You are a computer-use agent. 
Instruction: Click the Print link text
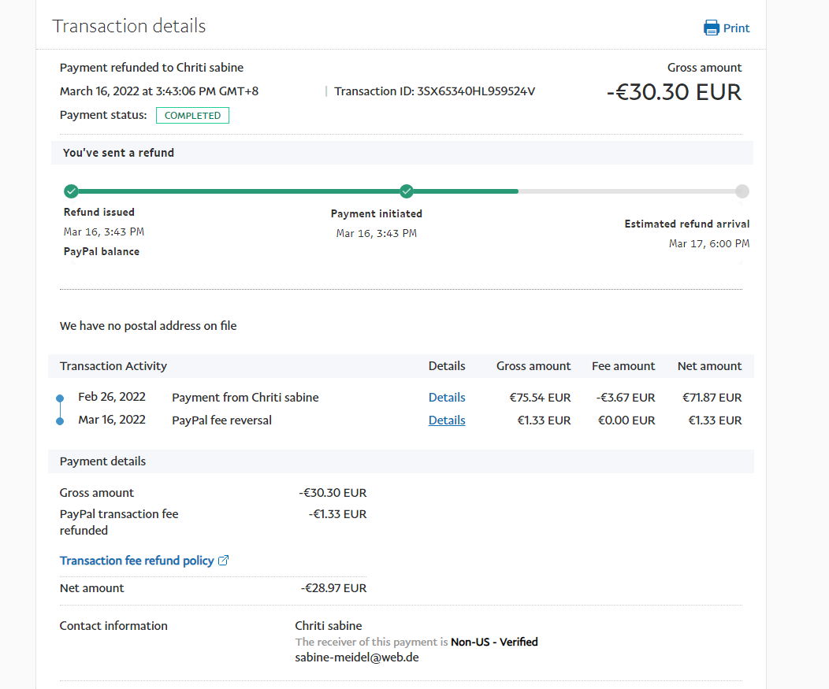(x=736, y=28)
